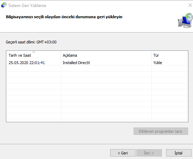Viewport: 193px width, 159px height.
Task: Click the İleri > button
Action: (149, 153)
